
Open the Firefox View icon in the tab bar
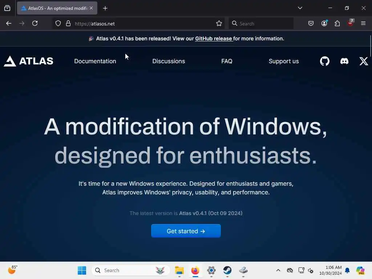tap(7, 8)
